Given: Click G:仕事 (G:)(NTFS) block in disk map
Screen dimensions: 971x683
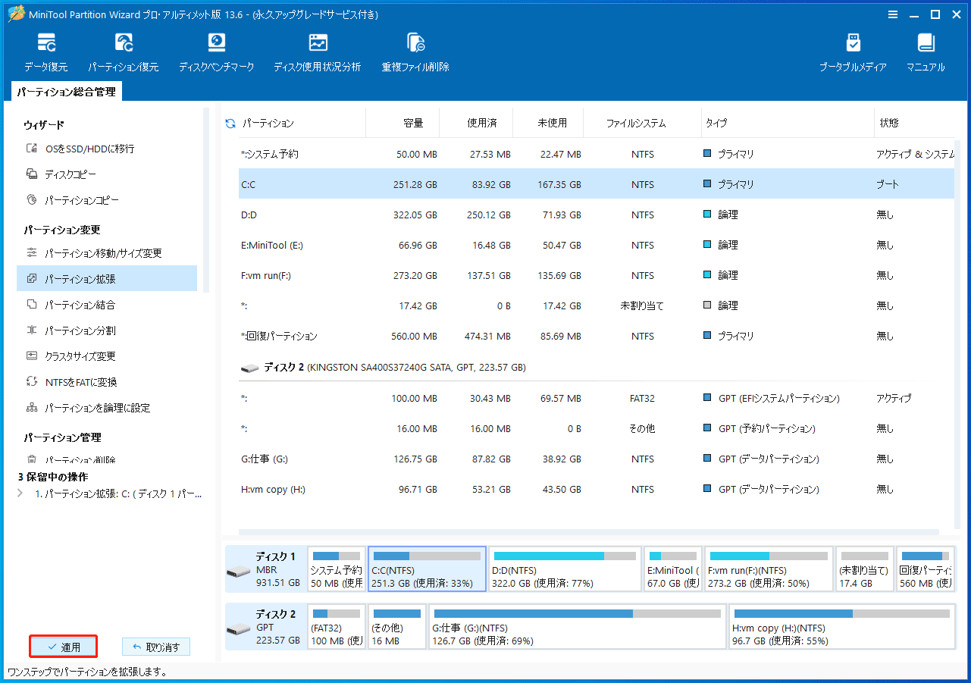Looking at the screenshot, I should [578, 626].
